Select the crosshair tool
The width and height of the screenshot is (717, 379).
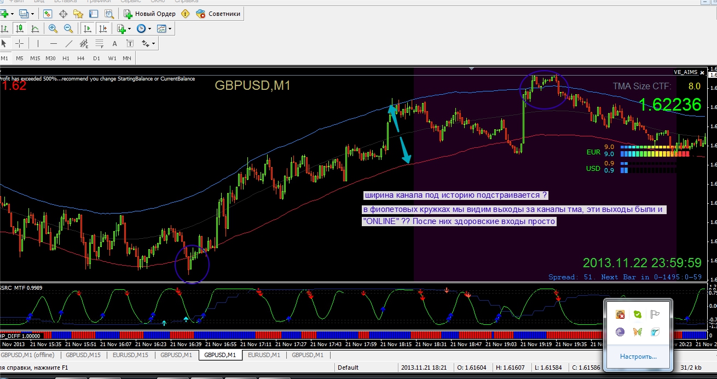[20, 43]
